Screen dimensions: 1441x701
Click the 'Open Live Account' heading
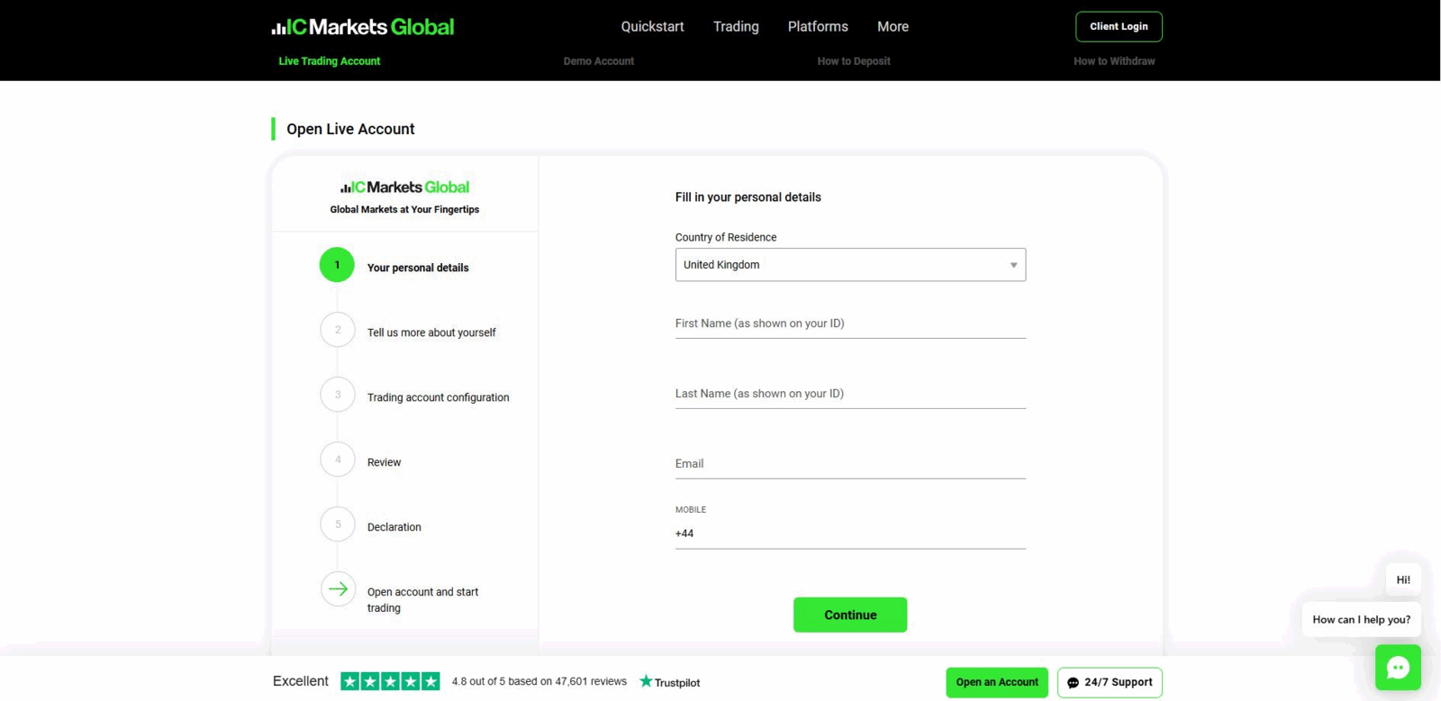coord(350,129)
